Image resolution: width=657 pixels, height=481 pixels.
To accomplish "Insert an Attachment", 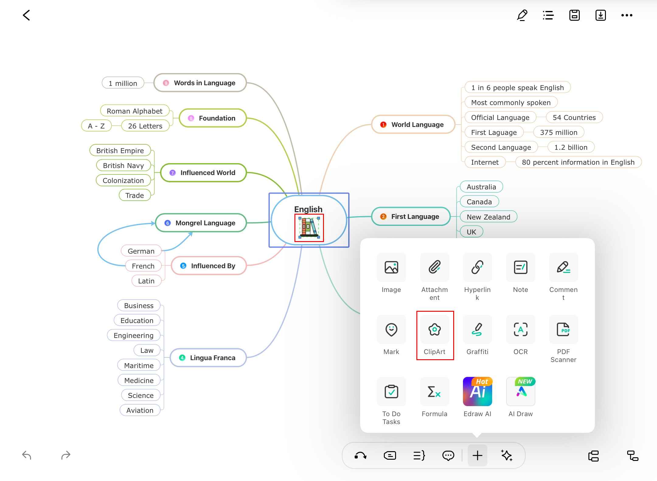I will point(435,268).
